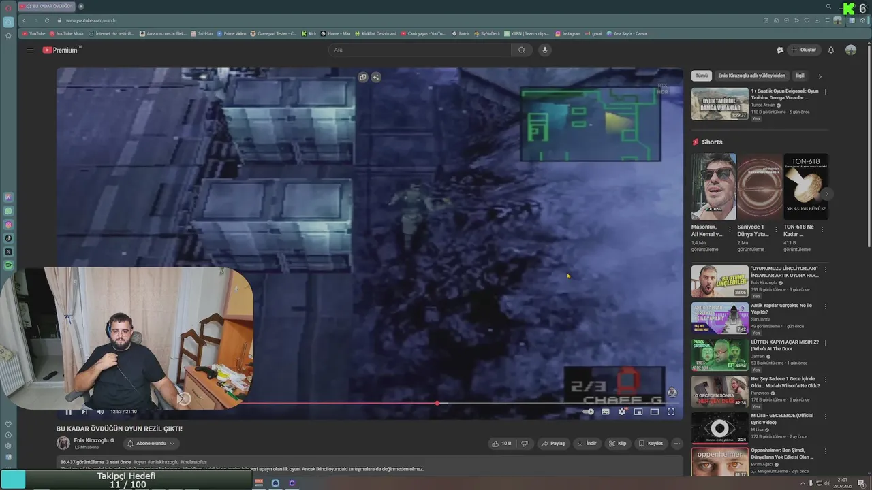Open the Abone olundu notification dropdown
Image resolution: width=872 pixels, height=490 pixels.
coord(151,444)
